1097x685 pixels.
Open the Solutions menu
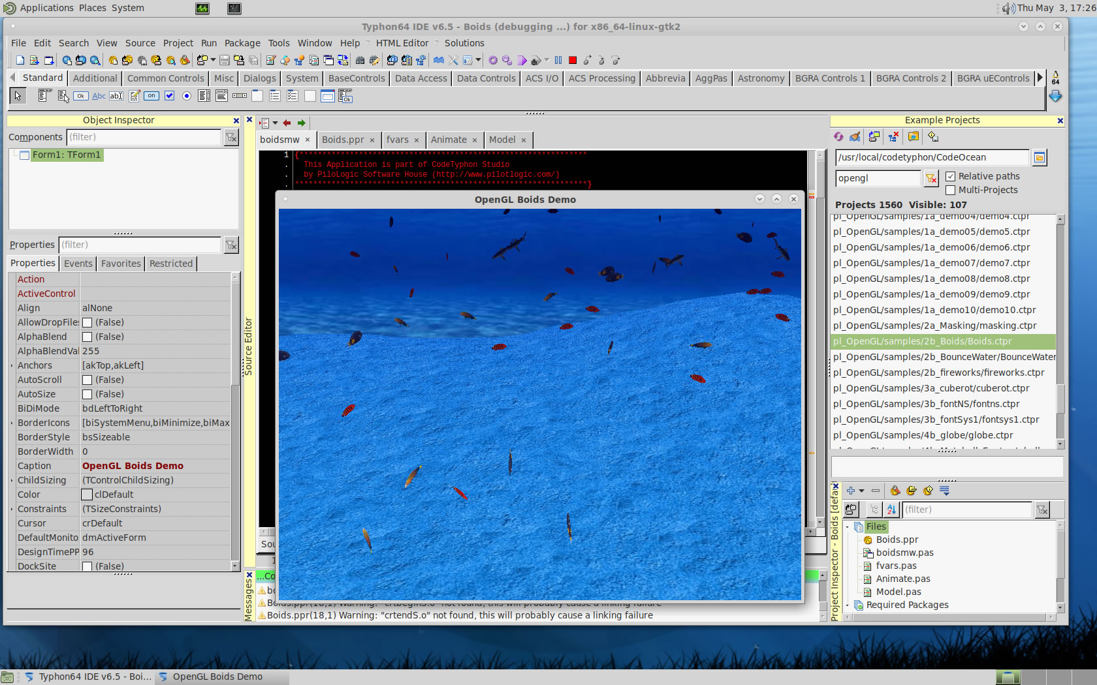click(x=464, y=43)
